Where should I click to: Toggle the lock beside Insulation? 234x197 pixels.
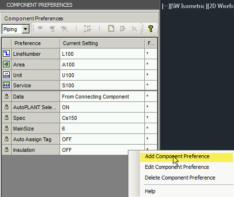point(6,149)
